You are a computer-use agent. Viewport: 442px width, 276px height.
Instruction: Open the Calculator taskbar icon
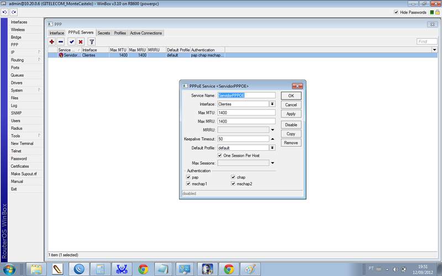(101, 269)
